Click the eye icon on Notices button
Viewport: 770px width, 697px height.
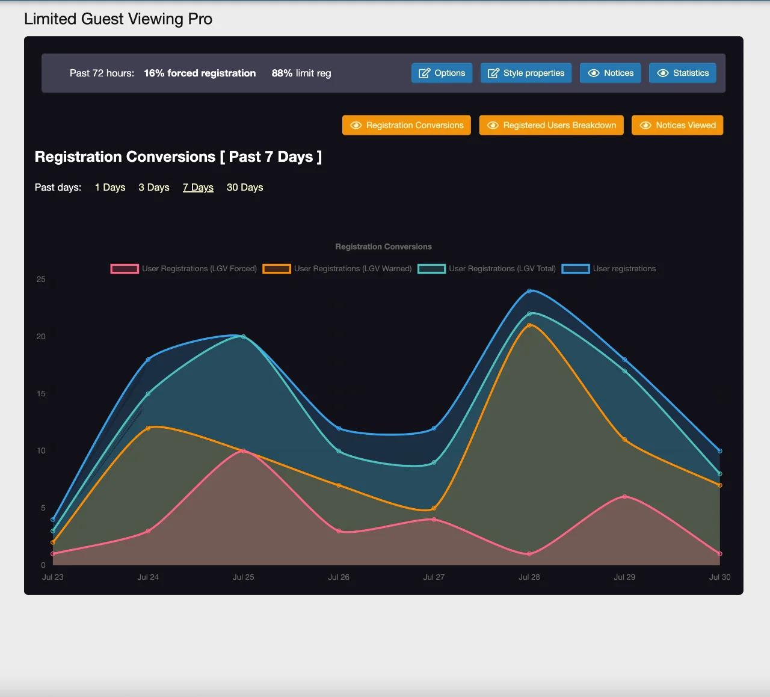point(593,73)
